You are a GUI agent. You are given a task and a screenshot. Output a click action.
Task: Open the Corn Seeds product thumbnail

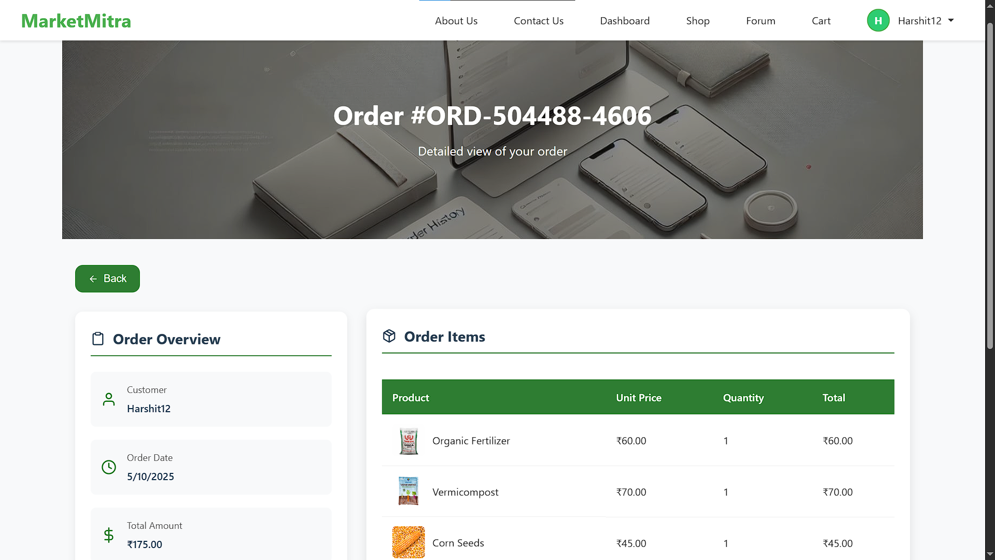408,542
